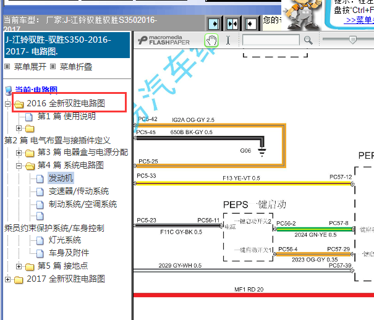Screen dimensions: 374x320
Task: Click the PEPS 一键启动 label
Action: 255,204
